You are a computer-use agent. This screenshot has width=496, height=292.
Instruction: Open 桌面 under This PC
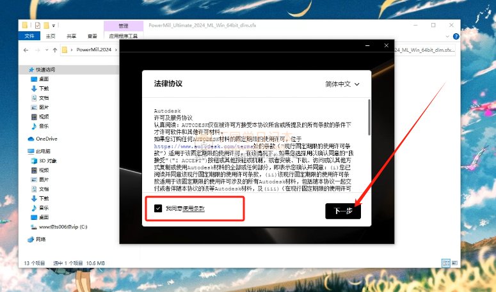click(44, 217)
